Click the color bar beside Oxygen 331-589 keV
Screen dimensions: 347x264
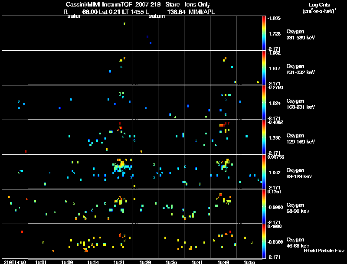pyautogui.click(x=264, y=33)
